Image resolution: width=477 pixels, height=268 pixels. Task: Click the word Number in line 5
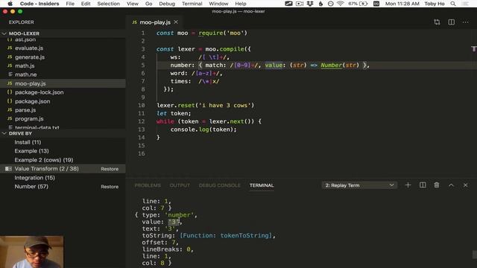coord(331,65)
